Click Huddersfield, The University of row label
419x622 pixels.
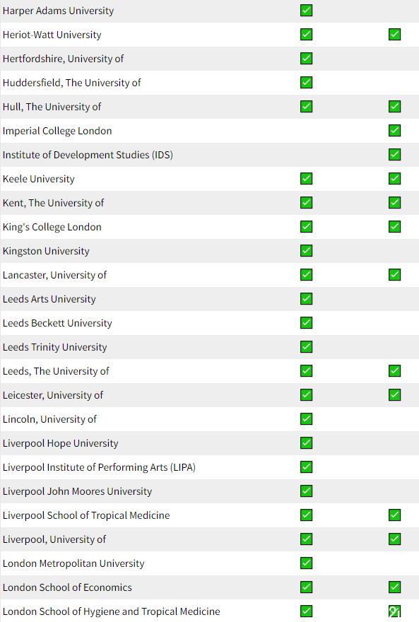[x=72, y=83]
